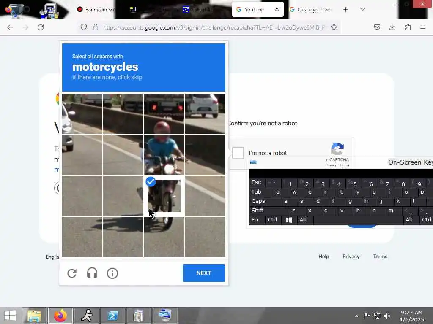Open the Help link in the page footer
Screen dimensions: 433x324
323,256
